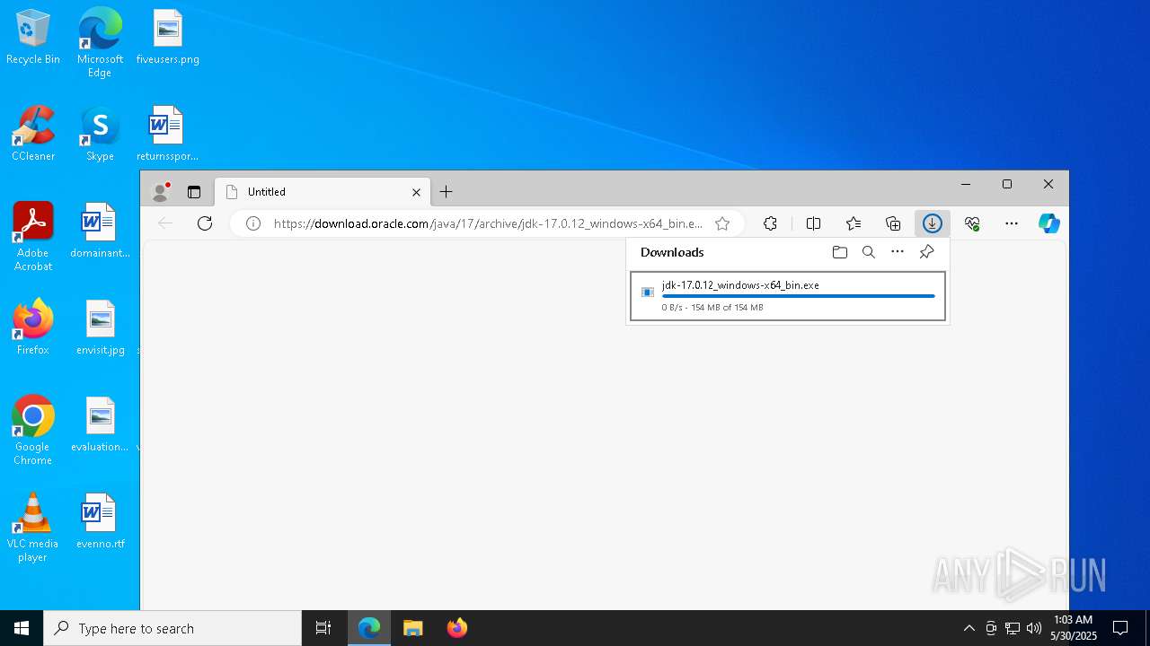
Task: Select Microsoft Edge desktop shortcut
Action: click(100, 42)
